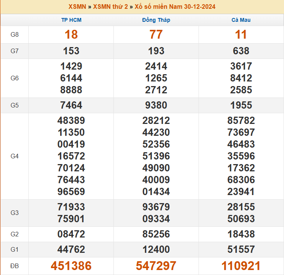Image resolution: width=284 pixels, height=275 pixels.
Task: Select G4 number 23941
Action: pyautogui.click(x=241, y=192)
